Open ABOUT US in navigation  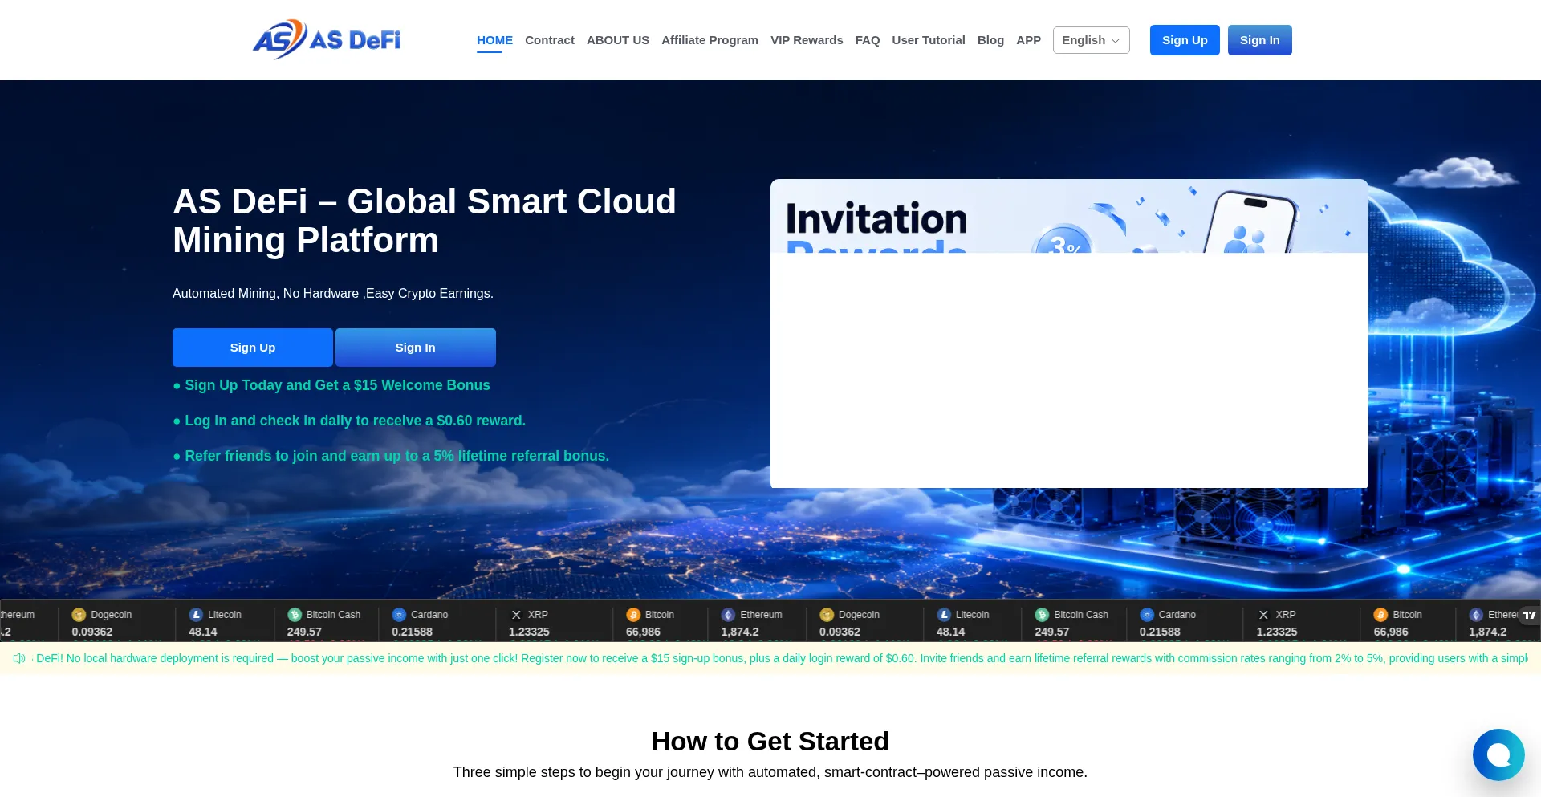(x=618, y=40)
